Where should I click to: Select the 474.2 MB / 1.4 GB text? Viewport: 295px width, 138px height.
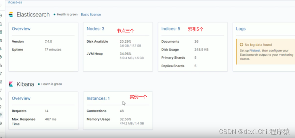132,124
